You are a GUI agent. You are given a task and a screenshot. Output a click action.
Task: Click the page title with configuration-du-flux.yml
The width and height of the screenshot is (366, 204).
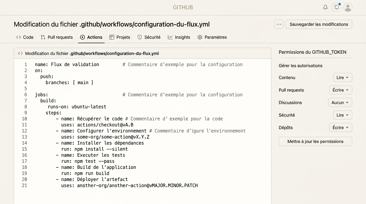pos(112,24)
